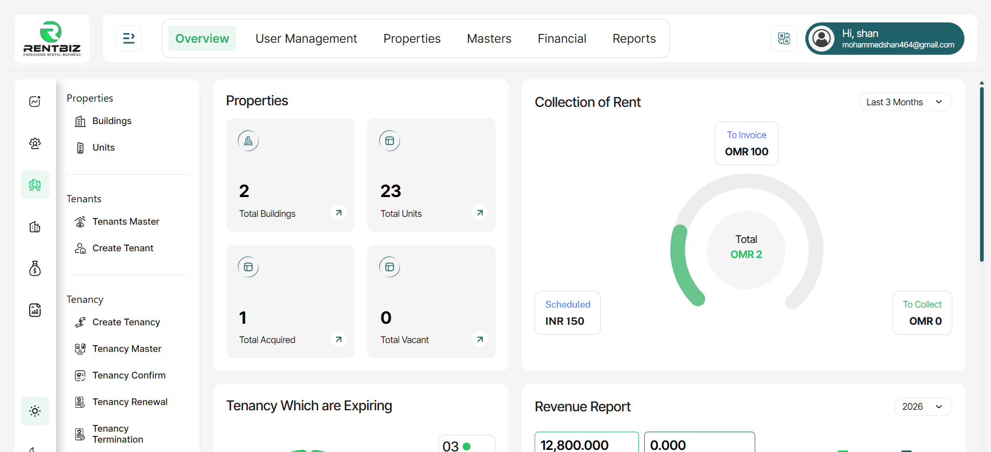991x452 pixels.
Task: Collapse the sidebar menu toggle button
Action: (x=129, y=39)
